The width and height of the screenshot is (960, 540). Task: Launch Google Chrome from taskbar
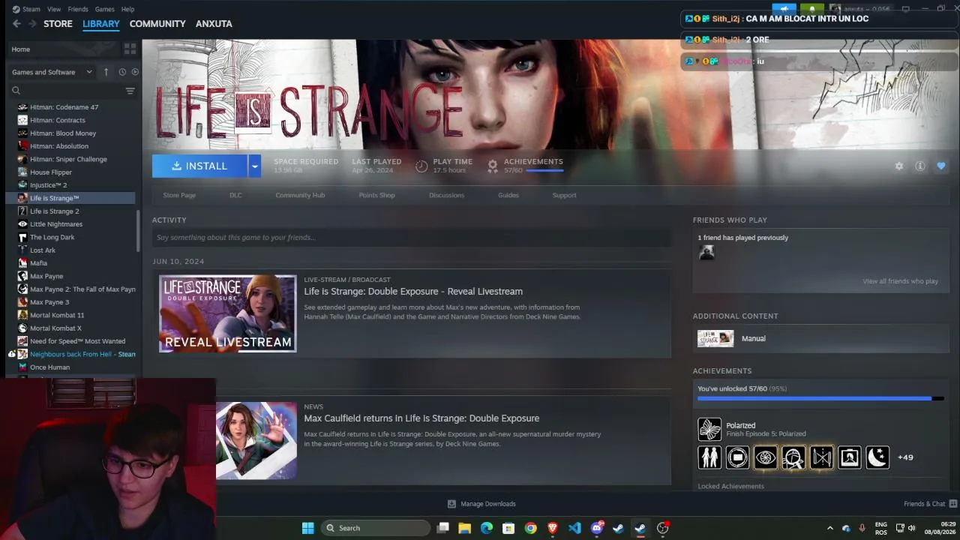click(x=531, y=528)
